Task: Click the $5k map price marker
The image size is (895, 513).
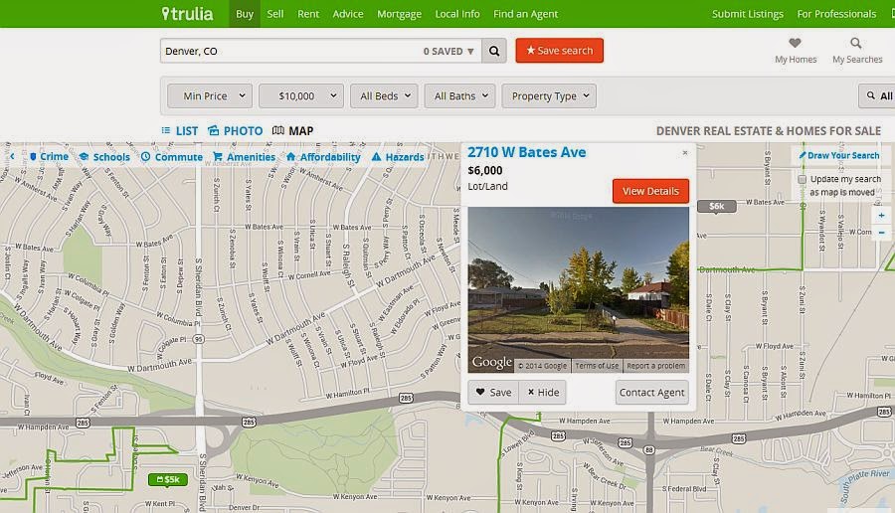Action: (168, 479)
